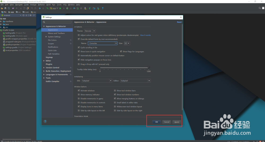Image resolution: width=265 pixels, height=142 pixels.
Task: Click the Tooltip initial delay slider handle
Action: click(x=149, y=68)
